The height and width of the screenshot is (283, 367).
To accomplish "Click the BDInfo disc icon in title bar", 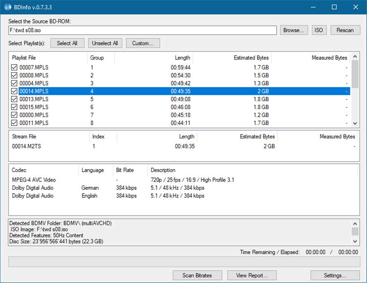I will point(8,7).
